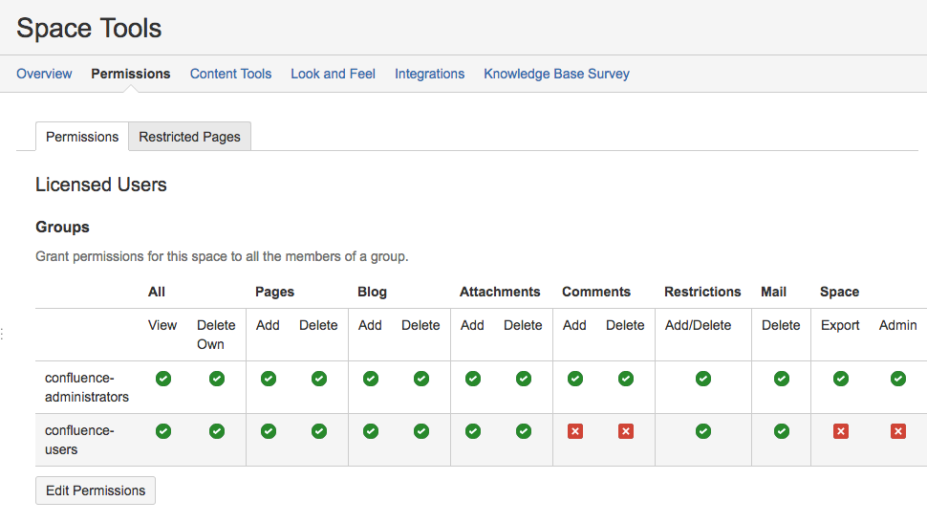This screenshot has height=523, width=927.
Task: Click the confluence-administrators group name
Action: tap(87, 387)
